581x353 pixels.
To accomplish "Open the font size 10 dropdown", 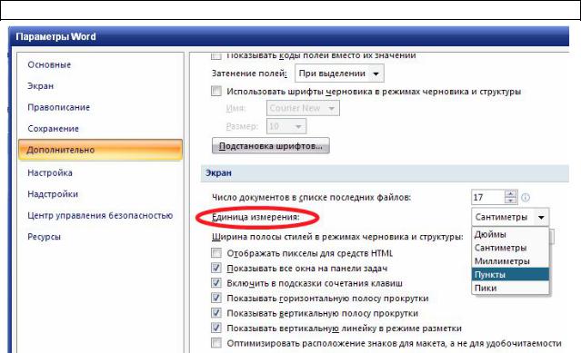I will coord(286,126).
